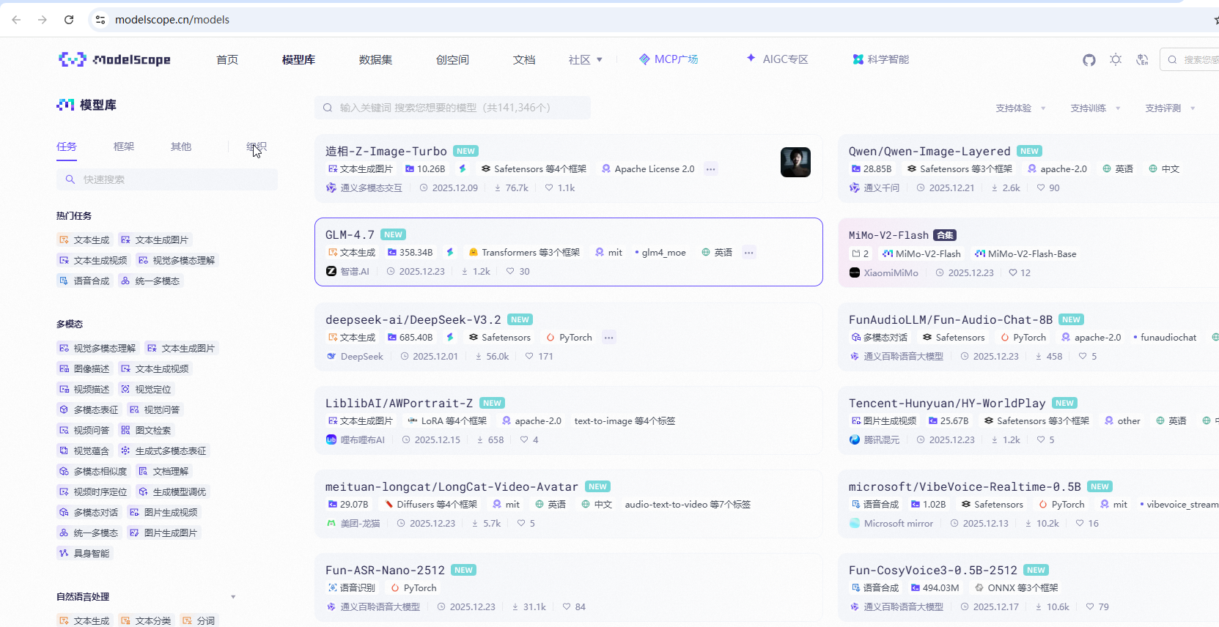Click the 造相-Z-Image-Turbo portrait thumbnail
Screen dimensions: 1219x627
(x=795, y=162)
